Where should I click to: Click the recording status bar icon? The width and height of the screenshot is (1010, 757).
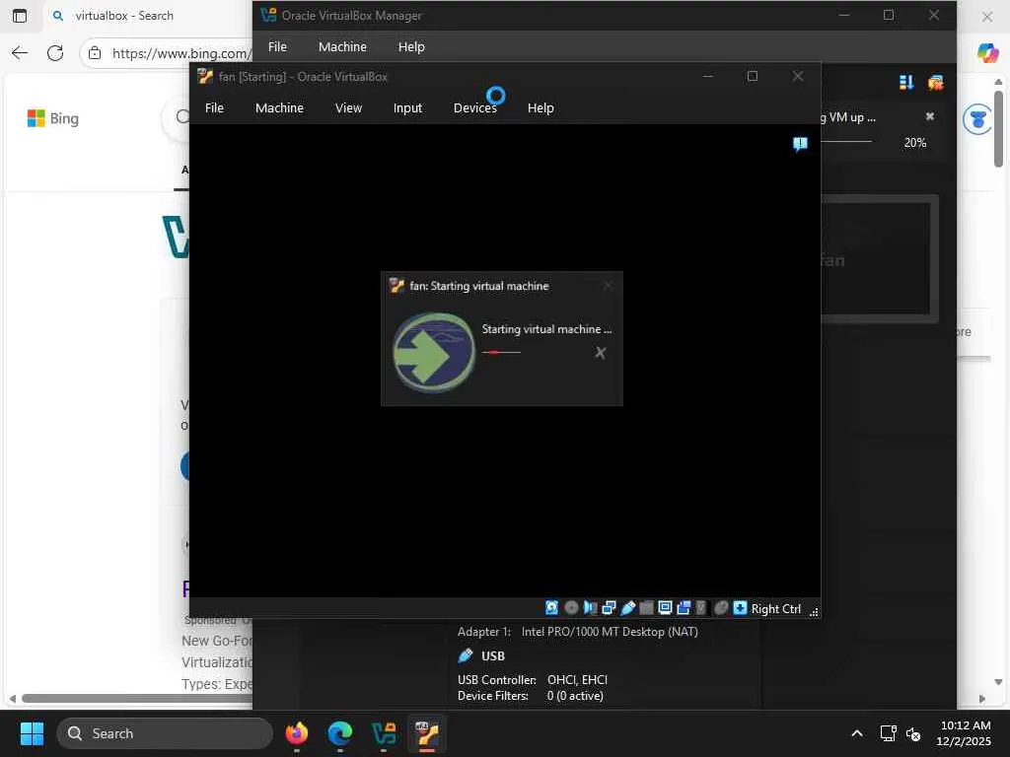pyautogui.click(x=685, y=607)
